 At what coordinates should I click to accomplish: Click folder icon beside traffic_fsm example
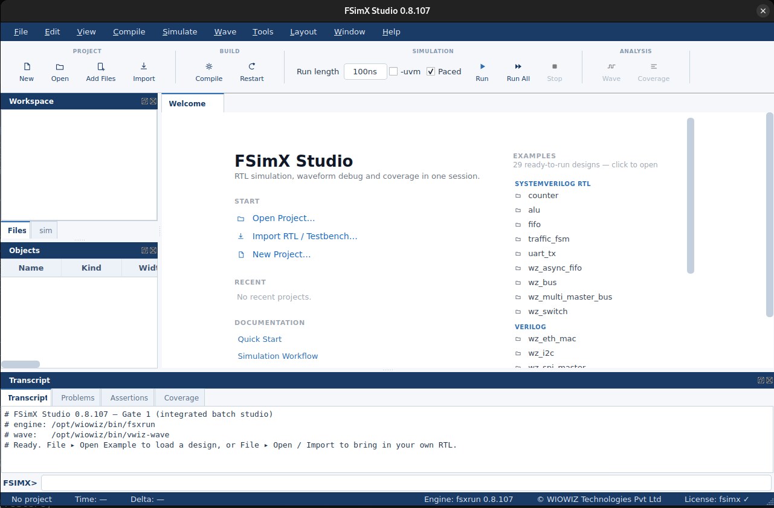[x=518, y=239]
